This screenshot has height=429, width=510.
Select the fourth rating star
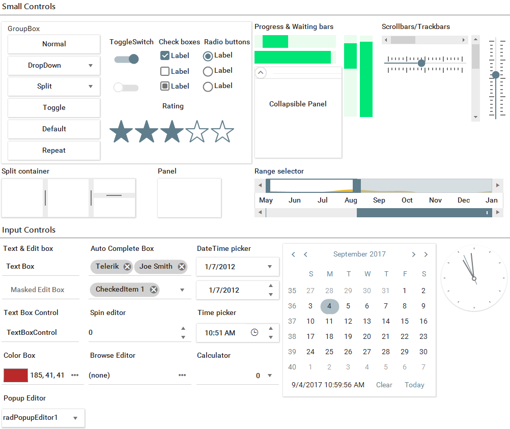(x=197, y=131)
